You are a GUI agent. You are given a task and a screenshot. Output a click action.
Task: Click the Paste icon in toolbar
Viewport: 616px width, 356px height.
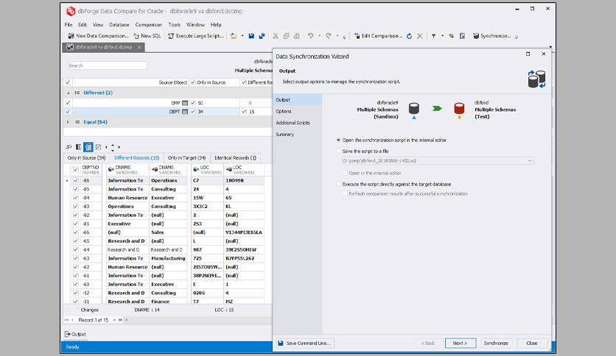pos(297,36)
